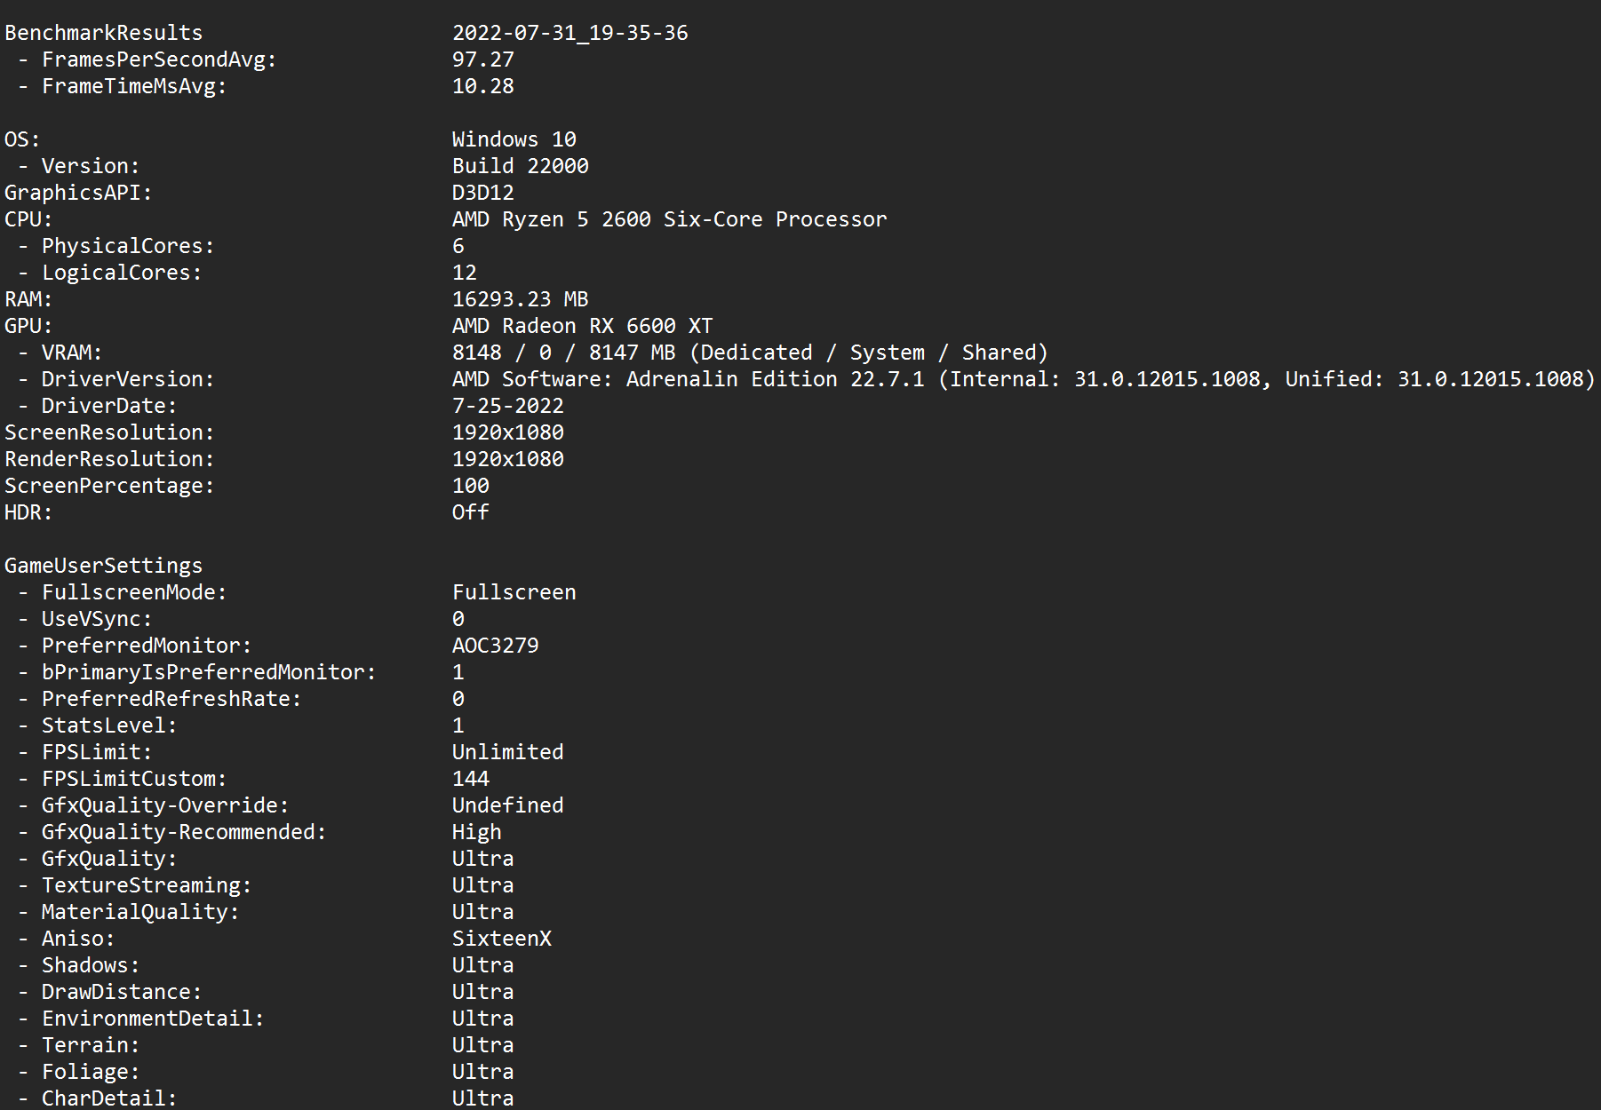The width and height of the screenshot is (1601, 1110).
Task: Click the BenchmarkResults timestamp value
Action: (570, 33)
